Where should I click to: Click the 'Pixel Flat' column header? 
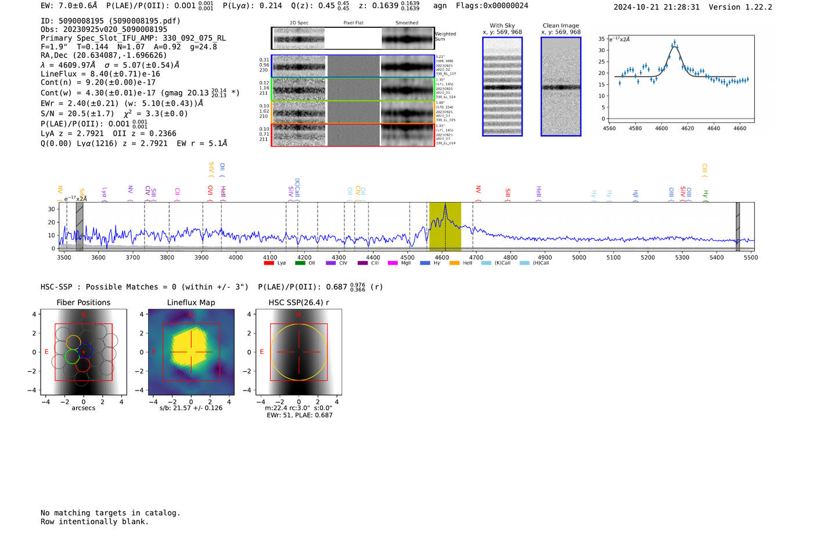pos(353,23)
